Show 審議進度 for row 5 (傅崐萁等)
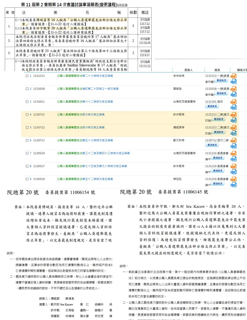247x320 pixels. point(218,132)
